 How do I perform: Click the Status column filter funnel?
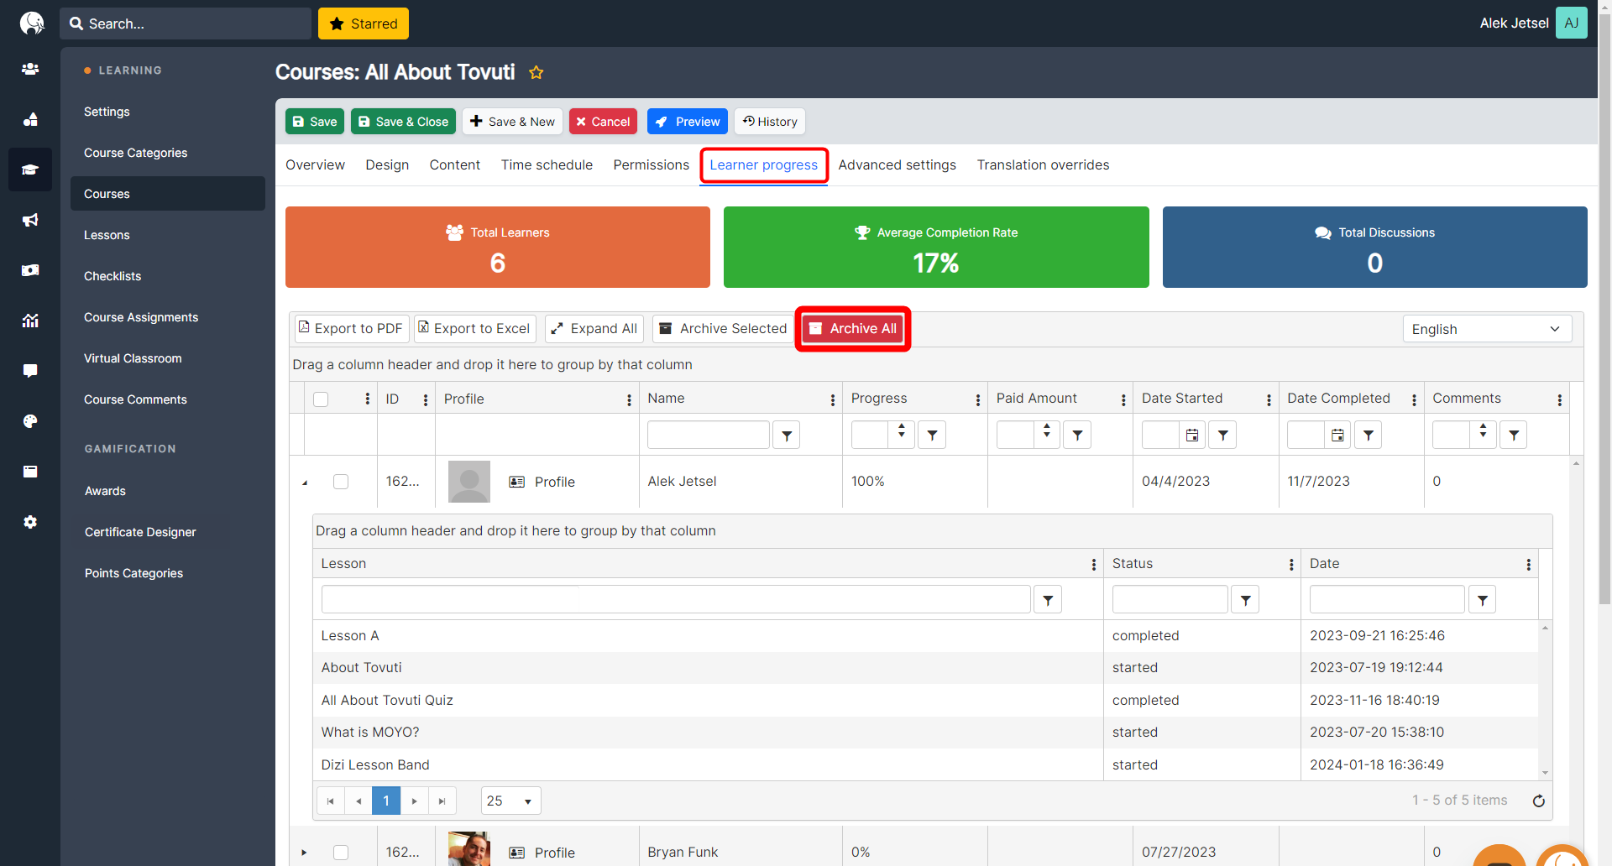1245,599
